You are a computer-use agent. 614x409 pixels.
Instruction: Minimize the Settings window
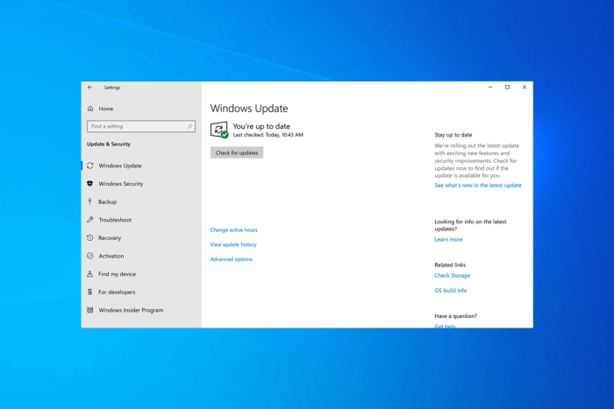point(489,88)
